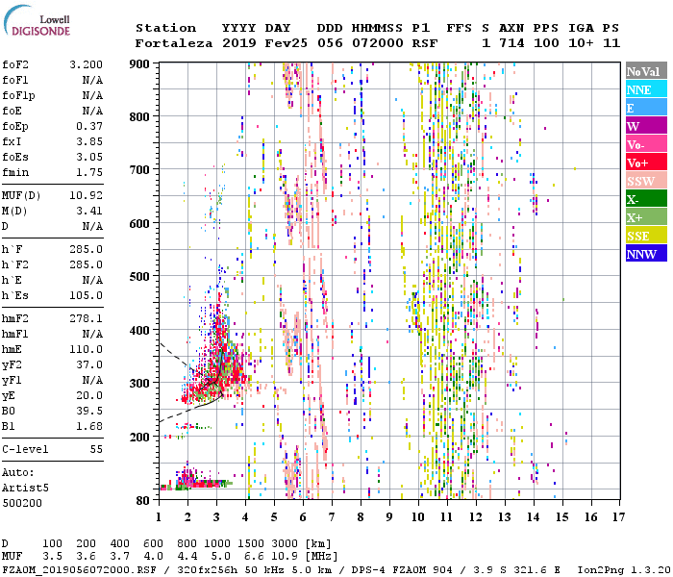Click the D 3000 km table value
The height and width of the screenshot is (577, 673).
click(285, 543)
